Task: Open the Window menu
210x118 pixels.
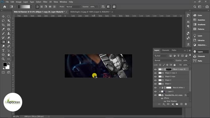Action: 63,2
